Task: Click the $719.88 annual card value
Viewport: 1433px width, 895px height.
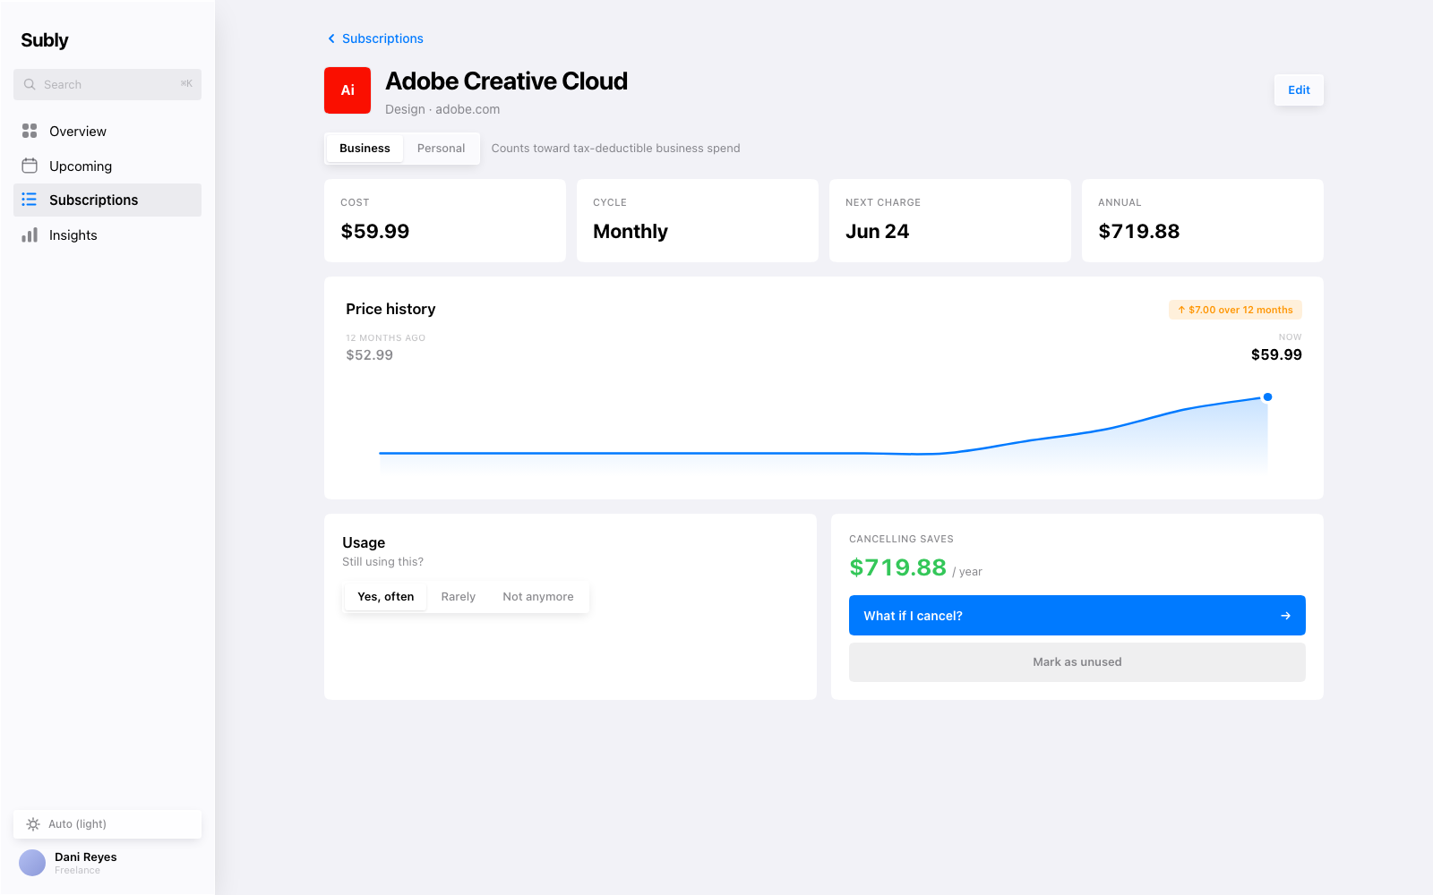Action: tap(1139, 231)
